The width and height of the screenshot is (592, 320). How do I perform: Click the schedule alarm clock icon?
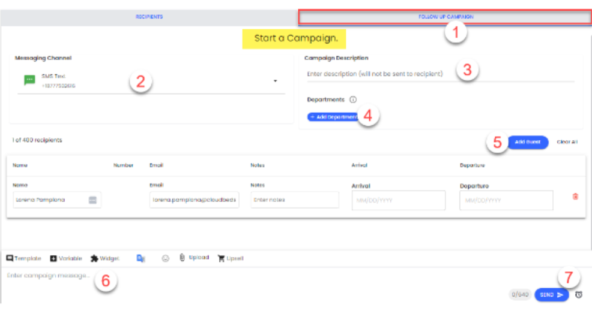(578, 295)
